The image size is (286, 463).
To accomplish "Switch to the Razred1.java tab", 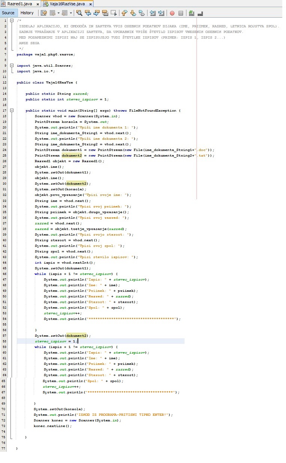I will point(20,4).
